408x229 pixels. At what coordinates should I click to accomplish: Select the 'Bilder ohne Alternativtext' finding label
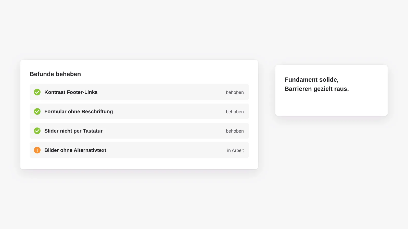(x=75, y=150)
